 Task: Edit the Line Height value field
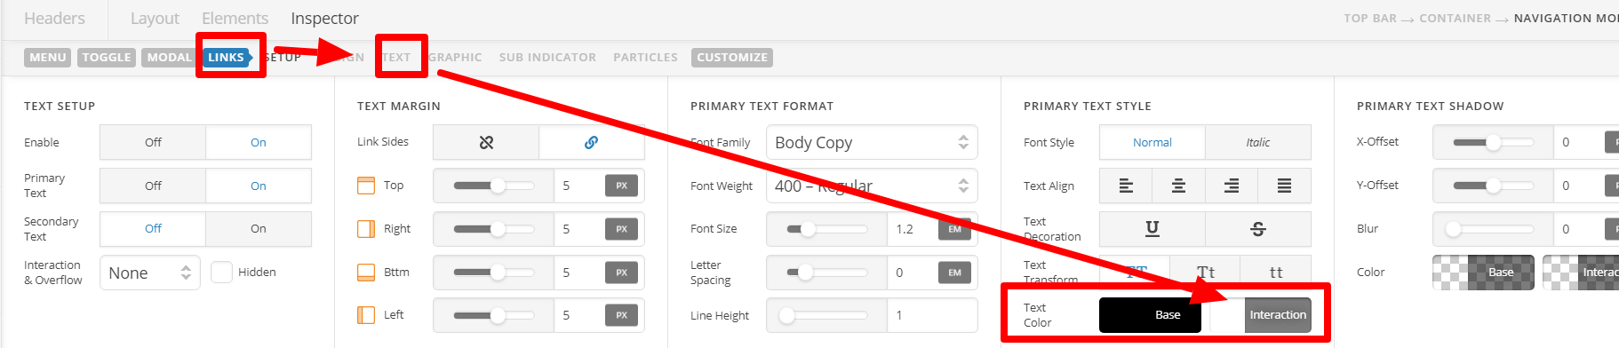click(x=932, y=315)
